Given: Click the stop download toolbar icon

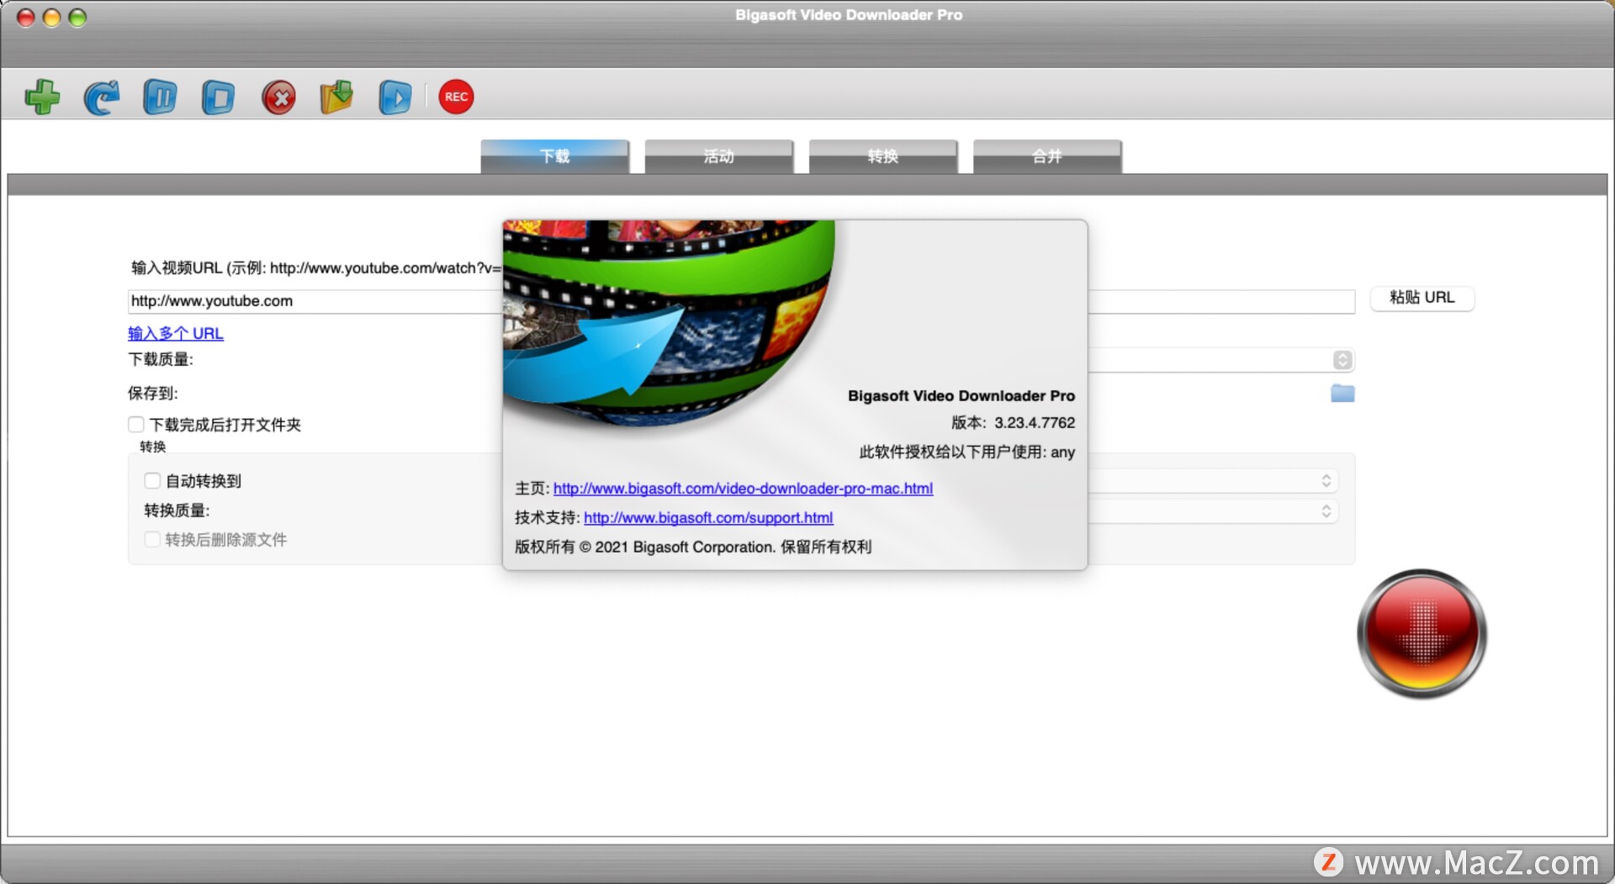Looking at the screenshot, I should pyautogui.click(x=219, y=98).
